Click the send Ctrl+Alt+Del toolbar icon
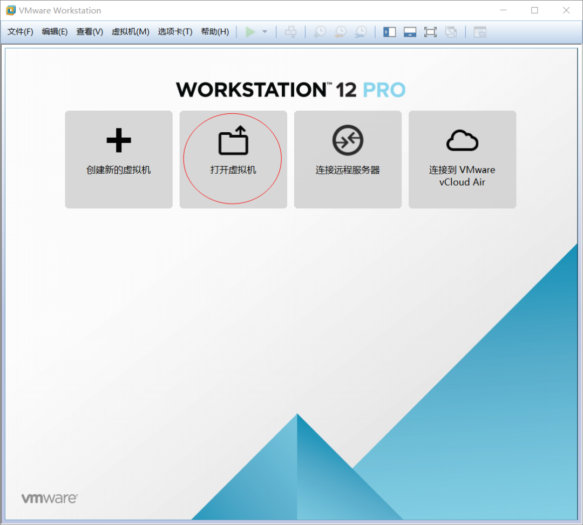Image resolution: width=583 pixels, height=525 pixels. (x=290, y=32)
